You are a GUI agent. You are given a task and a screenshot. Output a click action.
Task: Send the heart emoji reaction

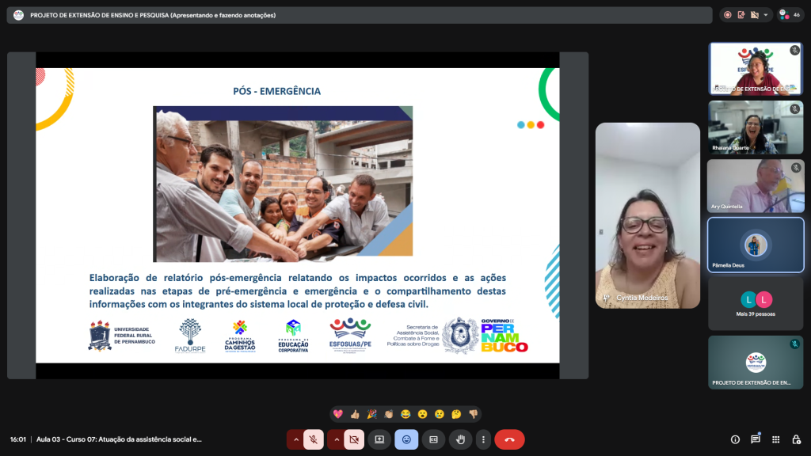338,414
